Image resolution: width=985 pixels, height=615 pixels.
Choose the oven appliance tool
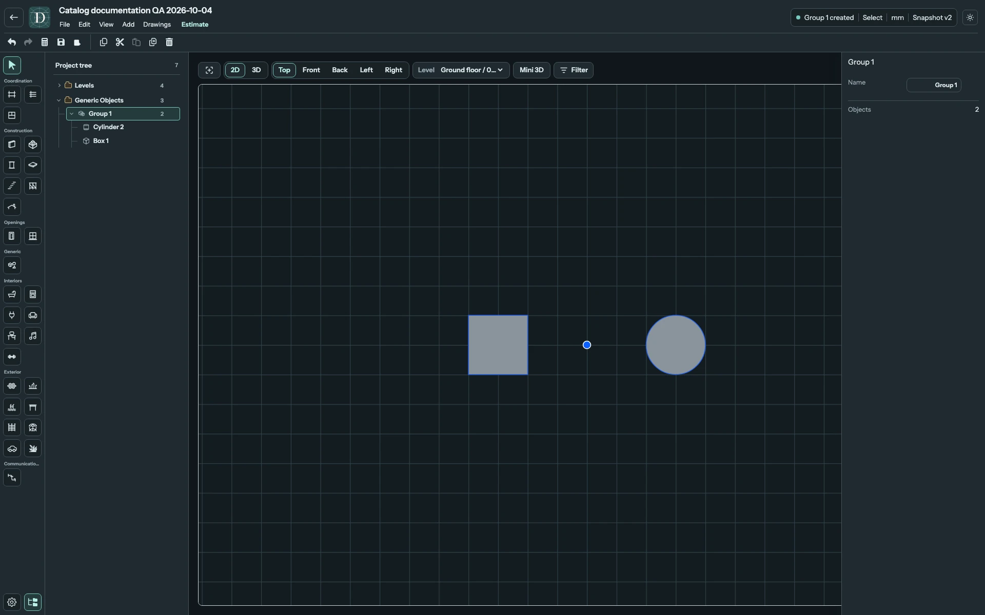[33, 295]
